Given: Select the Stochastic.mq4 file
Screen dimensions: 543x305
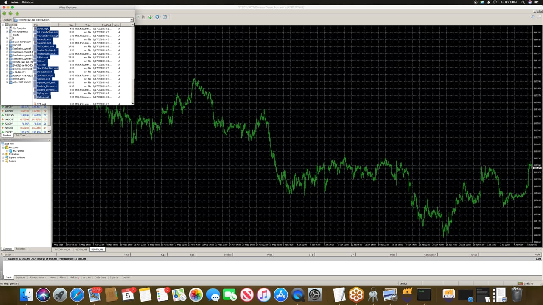Looking at the screenshot, I should (45, 75).
